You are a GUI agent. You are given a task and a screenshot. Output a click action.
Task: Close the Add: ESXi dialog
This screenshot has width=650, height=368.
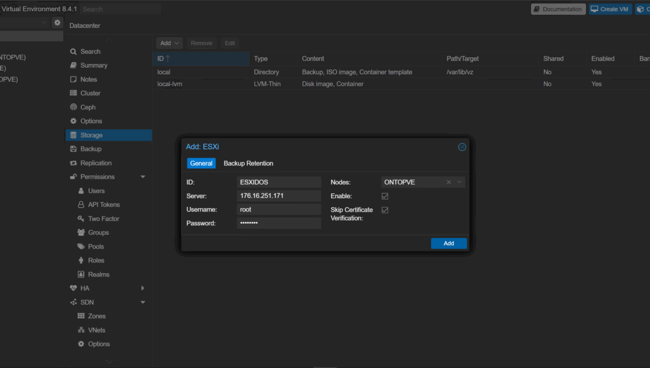coord(462,147)
